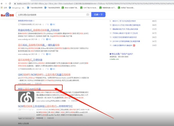Click the browser forward arrow
The width and height of the screenshot is (174, 126).
[6, 3]
